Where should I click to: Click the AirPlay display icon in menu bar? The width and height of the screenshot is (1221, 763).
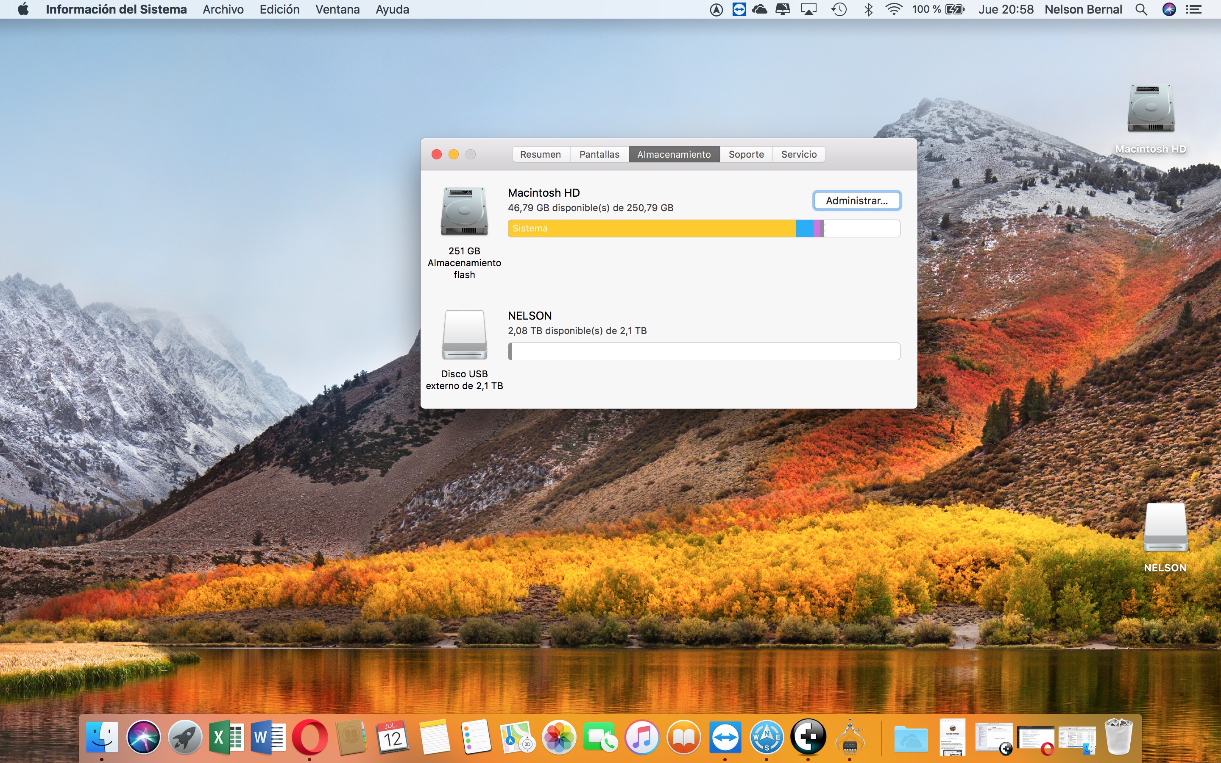809,10
